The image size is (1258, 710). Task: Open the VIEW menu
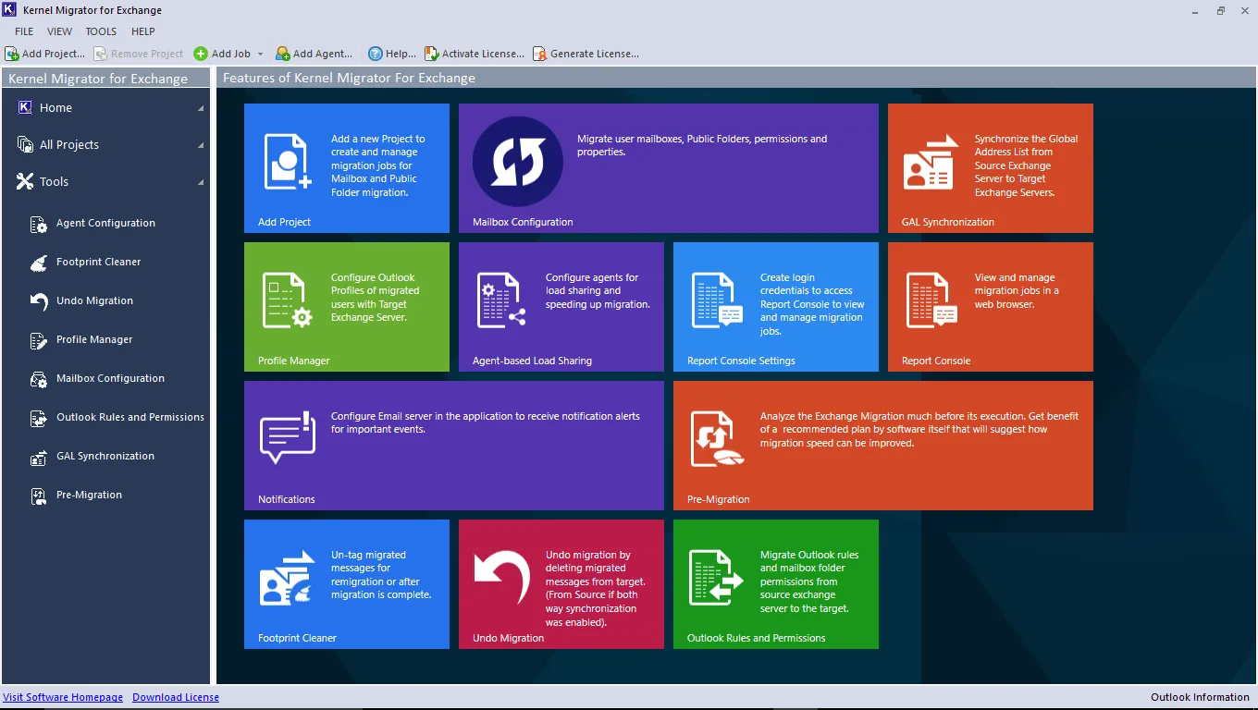(x=59, y=31)
